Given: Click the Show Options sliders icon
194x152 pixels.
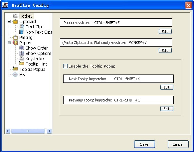Looking at the screenshot, I should (22, 53).
